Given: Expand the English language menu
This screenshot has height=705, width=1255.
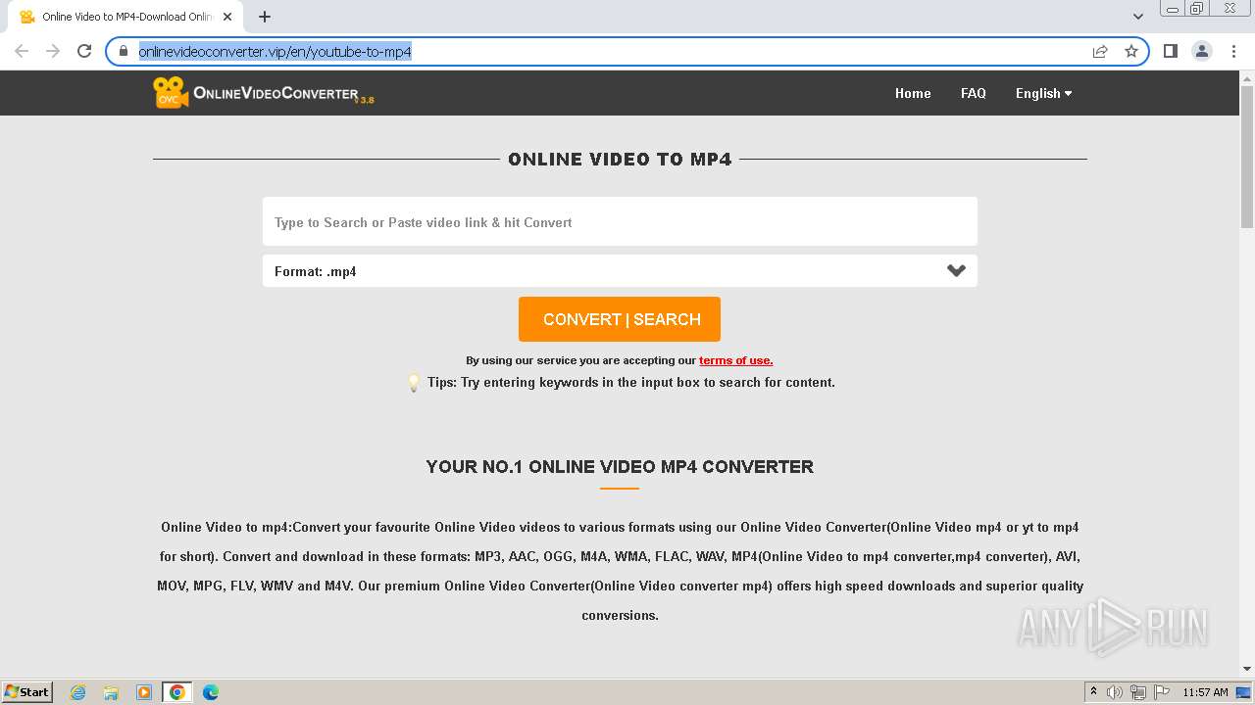Looking at the screenshot, I should pyautogui.click(x=1043, y=93).
